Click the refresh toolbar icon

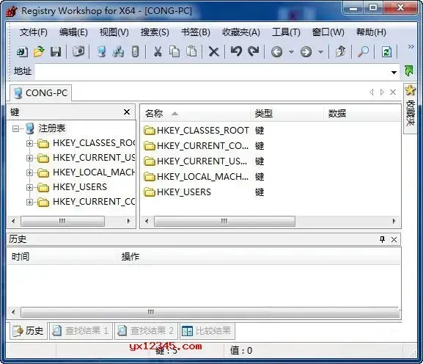pos(386,51)
